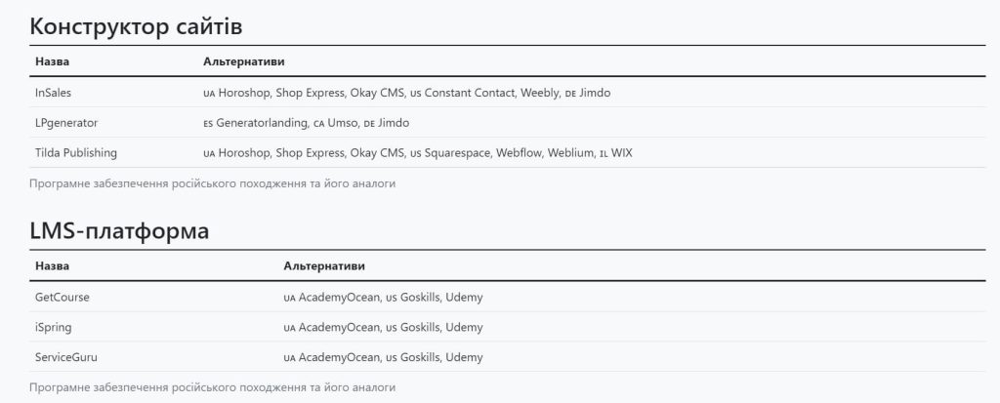This screenshot has width=1000, height=403.
Task: Open WIX alternative in Tilda row
Action: (622, 153)
